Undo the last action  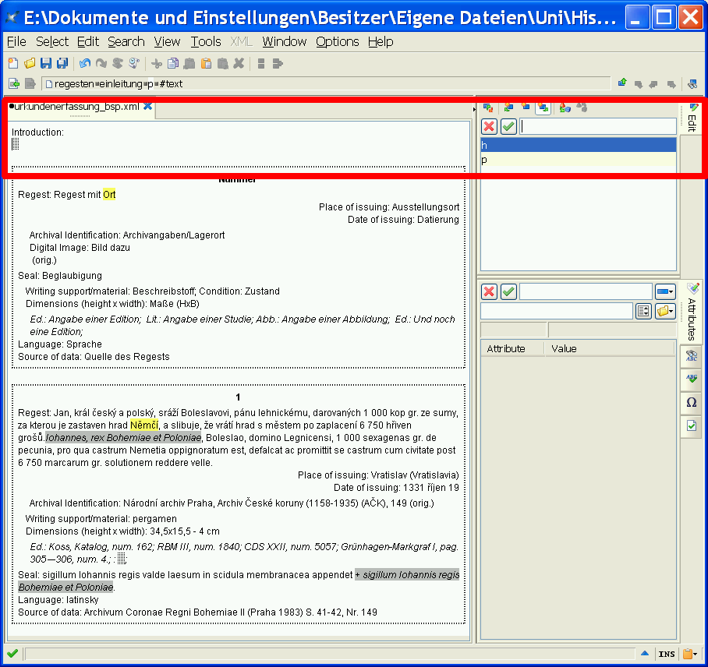click(x=84, y=64)
